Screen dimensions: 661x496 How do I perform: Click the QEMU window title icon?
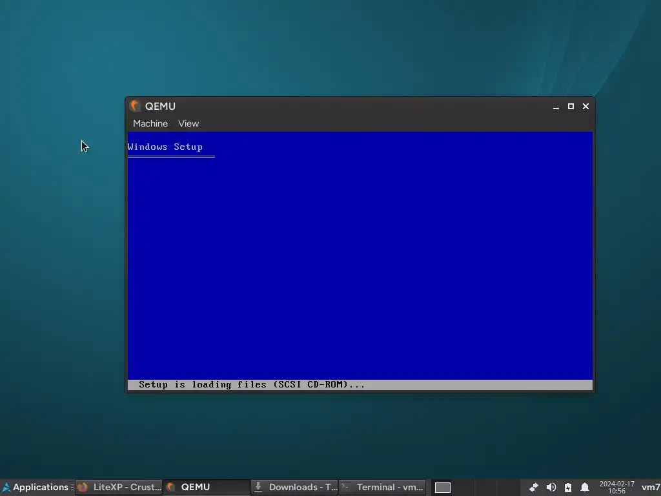coord(136,106)
